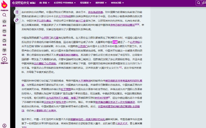The width and height of the screenshot is (206, 128).
Task: Open the 心灵信标 link
Action: [135, 42]
